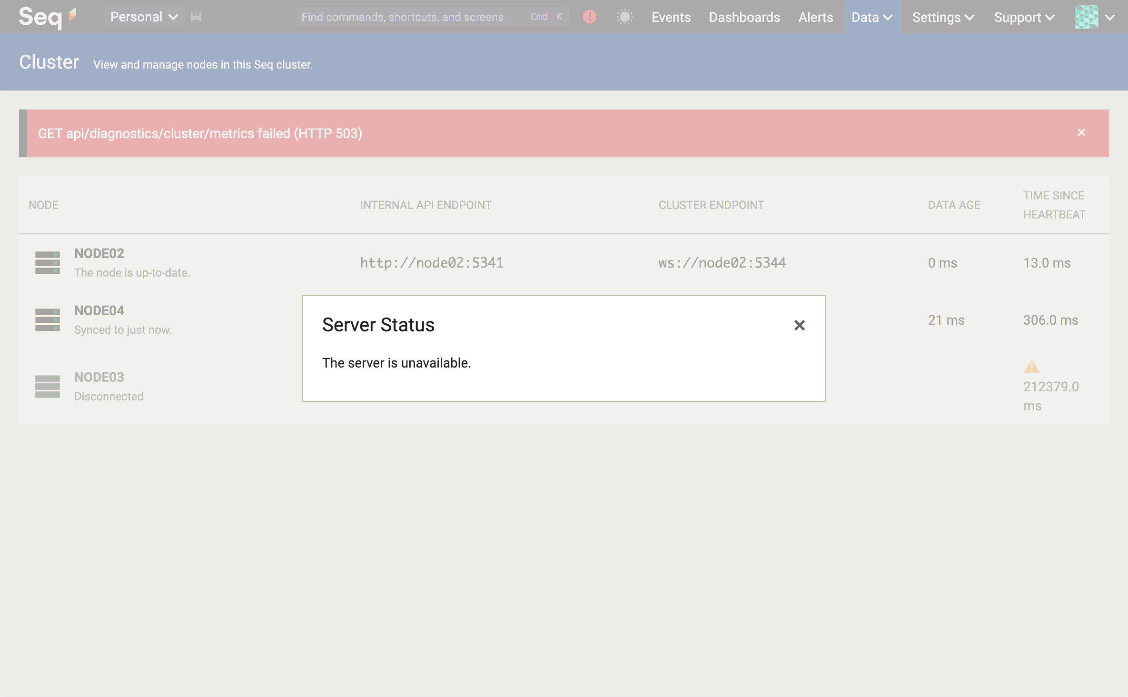
Task: Click the Cluster Endpoint column header
Action: click(x=711, y=205)
